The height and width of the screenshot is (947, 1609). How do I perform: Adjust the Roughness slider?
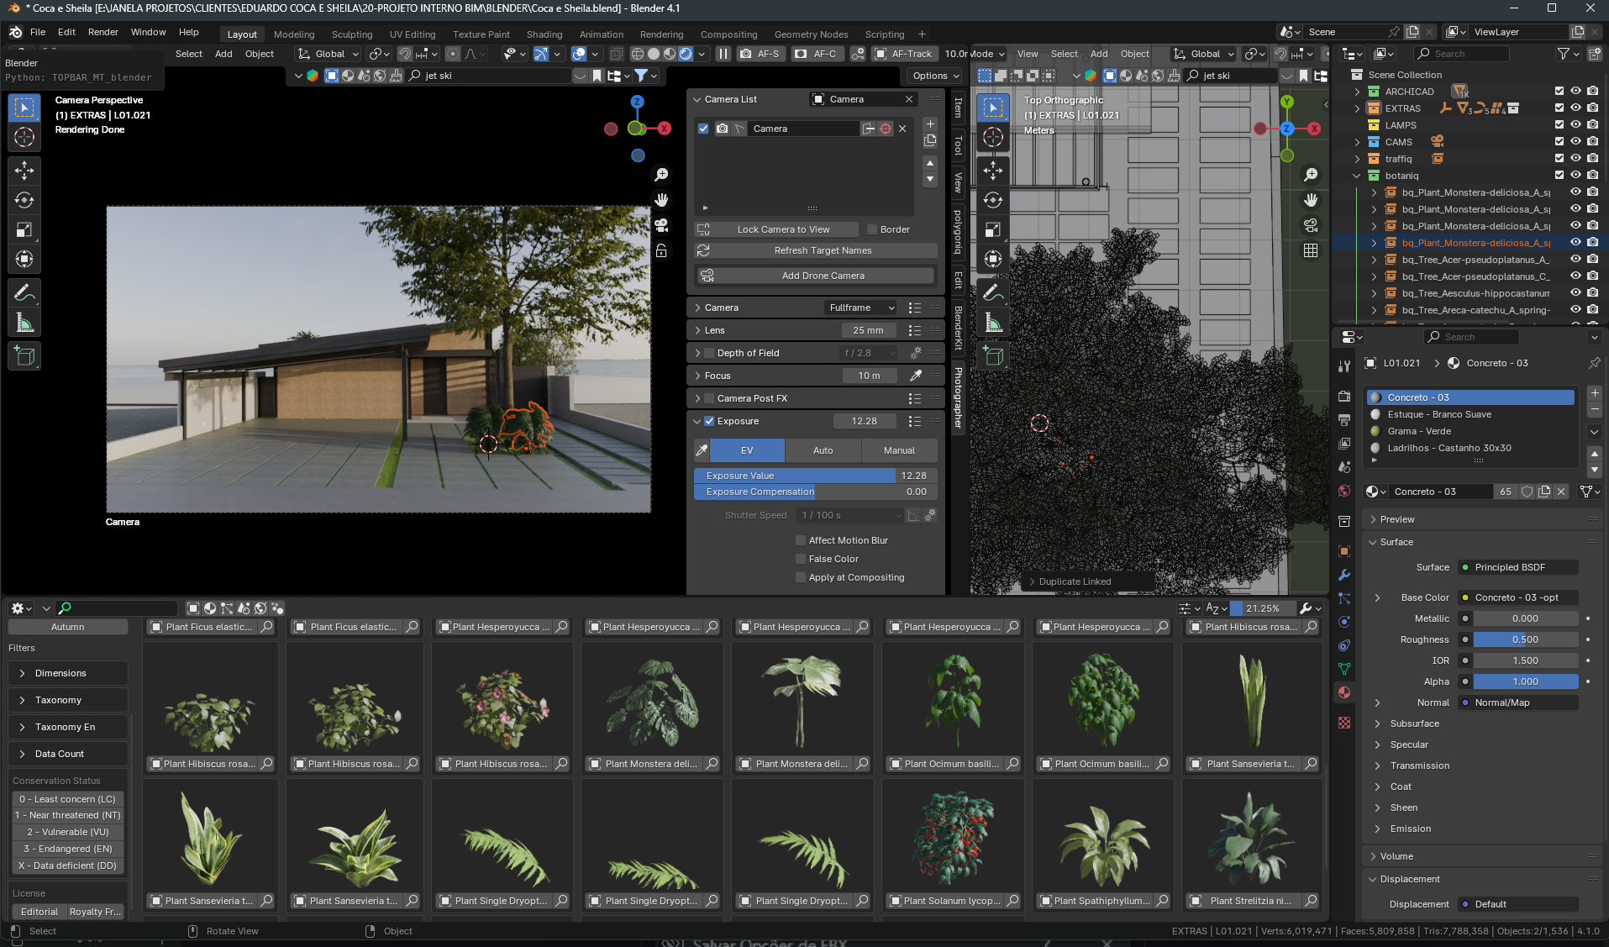pos(1525,639)
